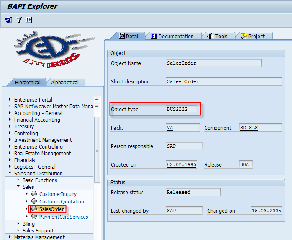Click the CustomerQuotation object icon
The image size is (292, 240).
pos(34,201)
